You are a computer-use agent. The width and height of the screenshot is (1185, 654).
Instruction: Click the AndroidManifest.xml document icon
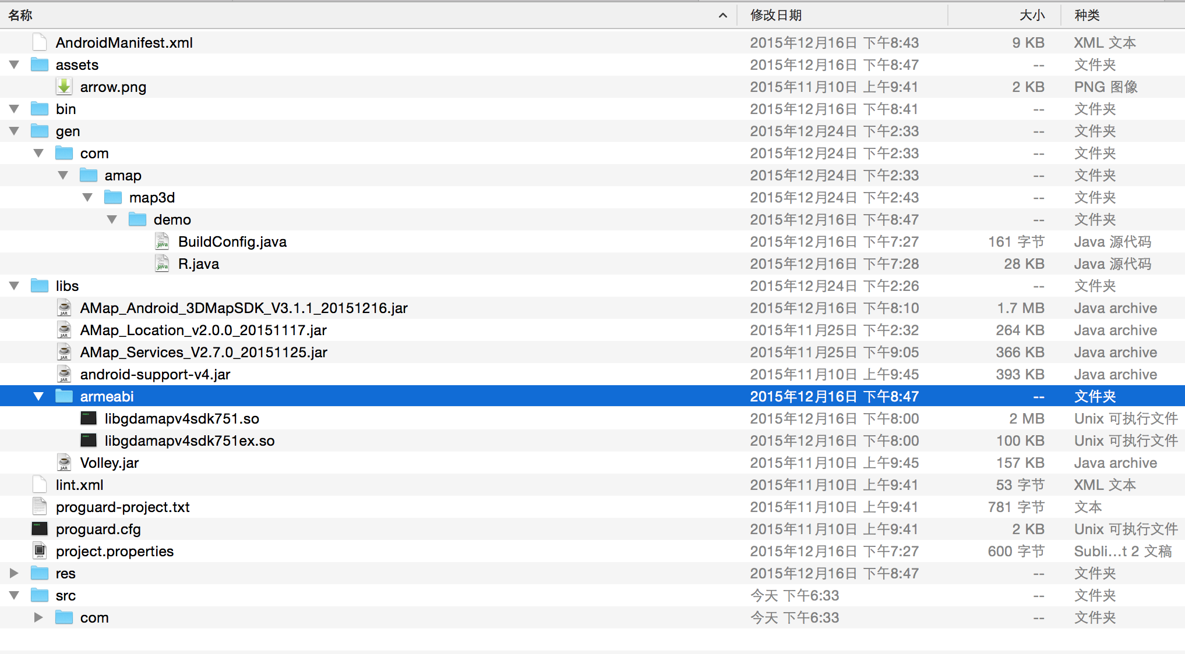pyautogui.click(x=40, y=42)
